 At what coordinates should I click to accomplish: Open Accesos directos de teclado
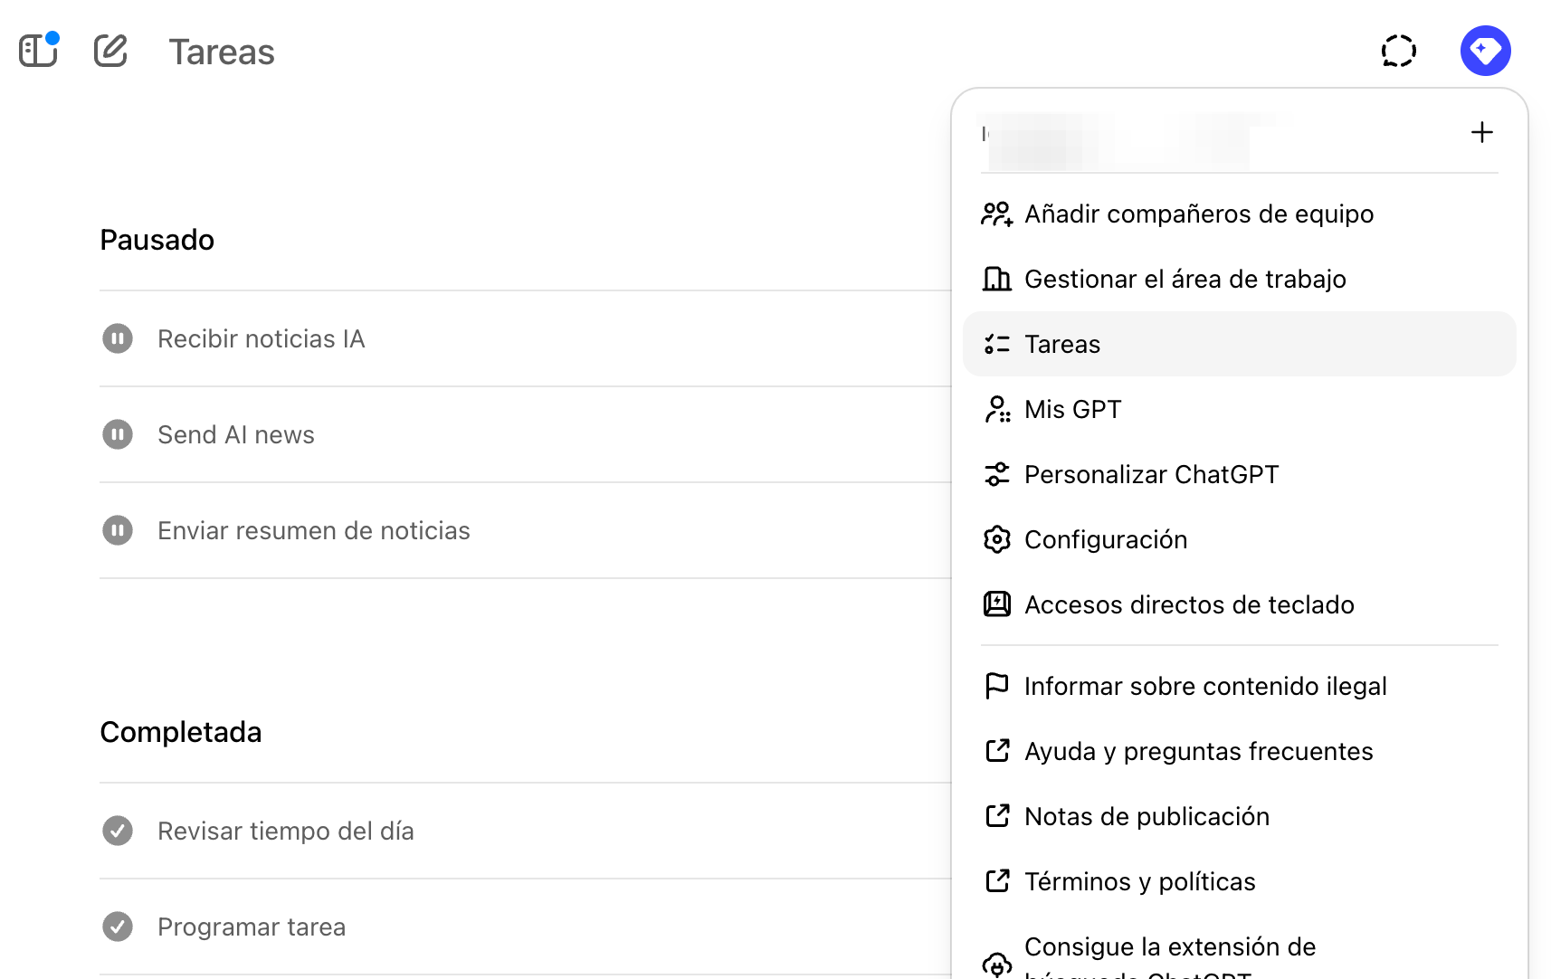coord(1239,604)
